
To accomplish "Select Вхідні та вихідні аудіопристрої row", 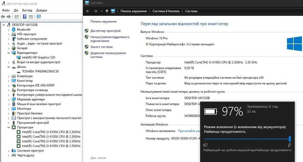I will (x=39, y=62).
